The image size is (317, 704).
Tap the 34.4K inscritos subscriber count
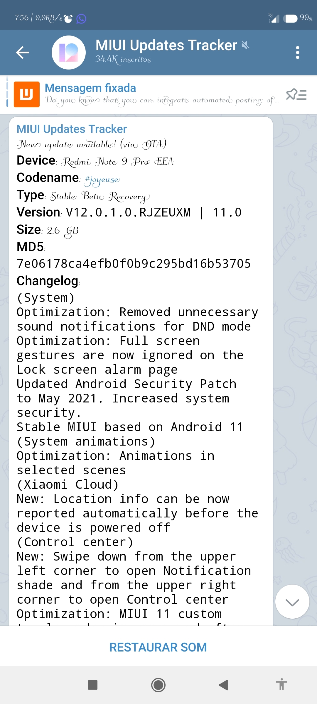(123, 60)
